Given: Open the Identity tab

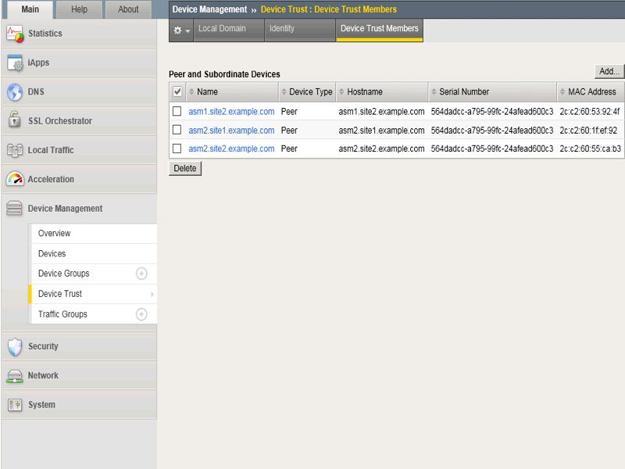Looking at the screenshot, I should tap(300, 30).
